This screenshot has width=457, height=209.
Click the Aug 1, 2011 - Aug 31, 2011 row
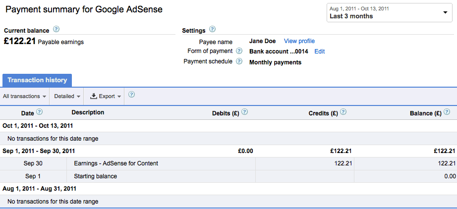228,189
